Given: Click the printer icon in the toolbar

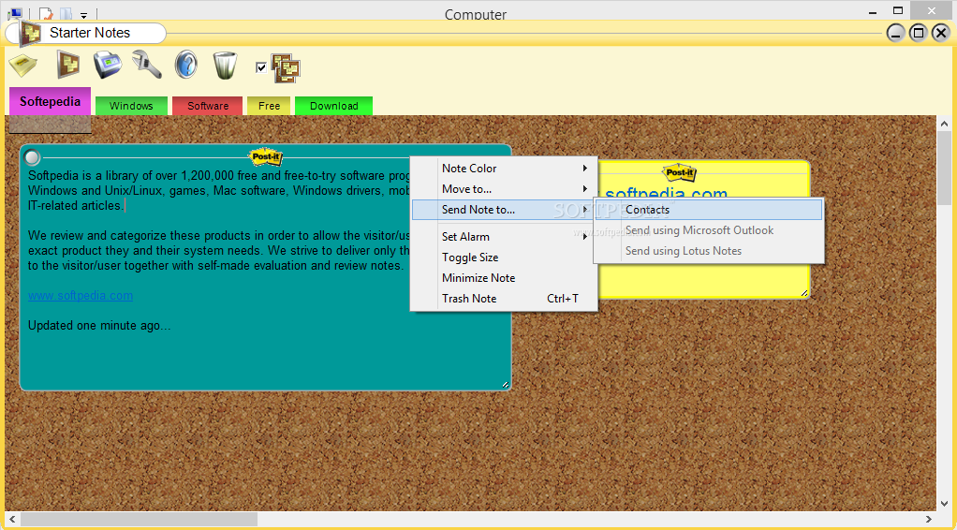Looking at the screenshot, I should (x=108, y=65).
